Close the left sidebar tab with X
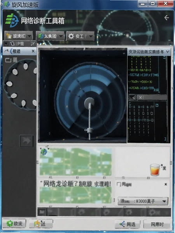The image size is (175, 233). coord(33,51)
